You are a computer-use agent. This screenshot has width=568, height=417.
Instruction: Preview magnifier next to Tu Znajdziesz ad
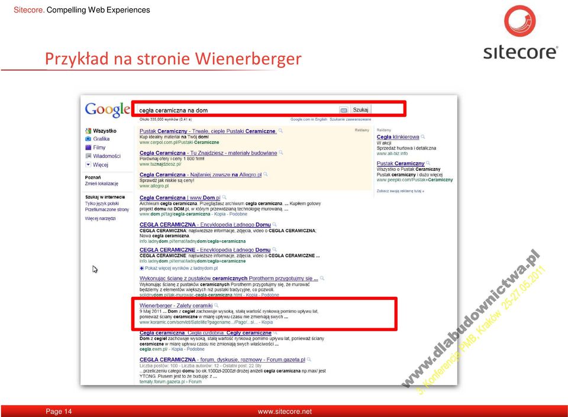tap(281, 153)
